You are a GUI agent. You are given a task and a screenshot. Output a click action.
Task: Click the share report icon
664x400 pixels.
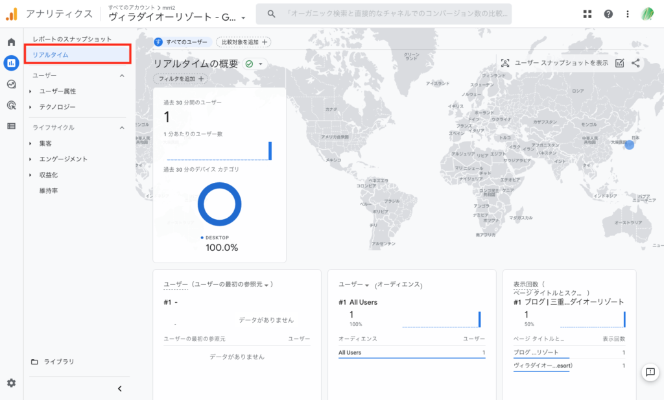(635, 63)
